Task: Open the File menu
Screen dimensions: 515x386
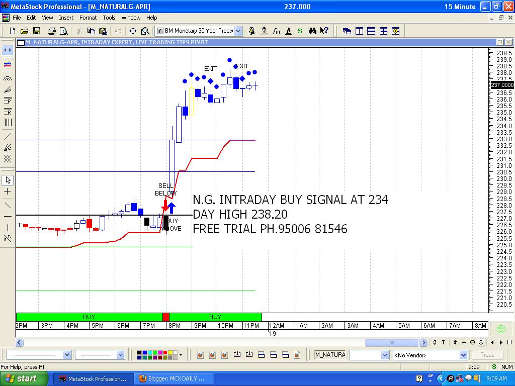Action: pyautogui.click(x=17, y=18)
